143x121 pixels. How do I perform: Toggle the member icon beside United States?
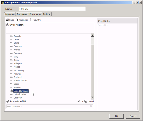[11, 94]
